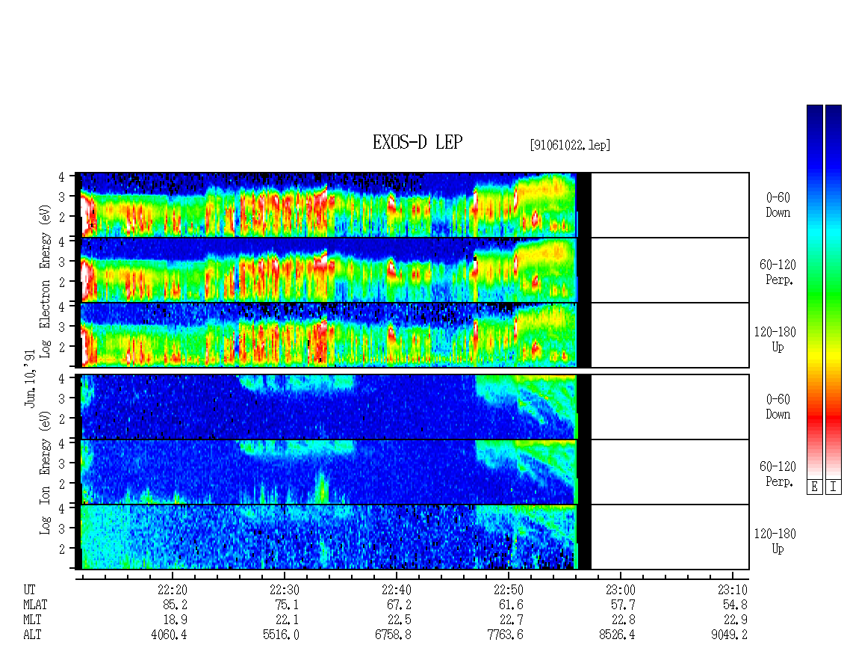
Task: Click the UT row label
Action: point(29,590)
